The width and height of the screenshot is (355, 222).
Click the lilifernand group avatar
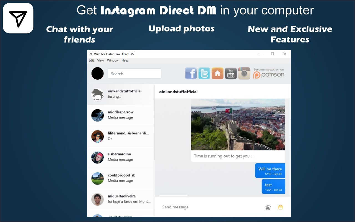(97, 137)
